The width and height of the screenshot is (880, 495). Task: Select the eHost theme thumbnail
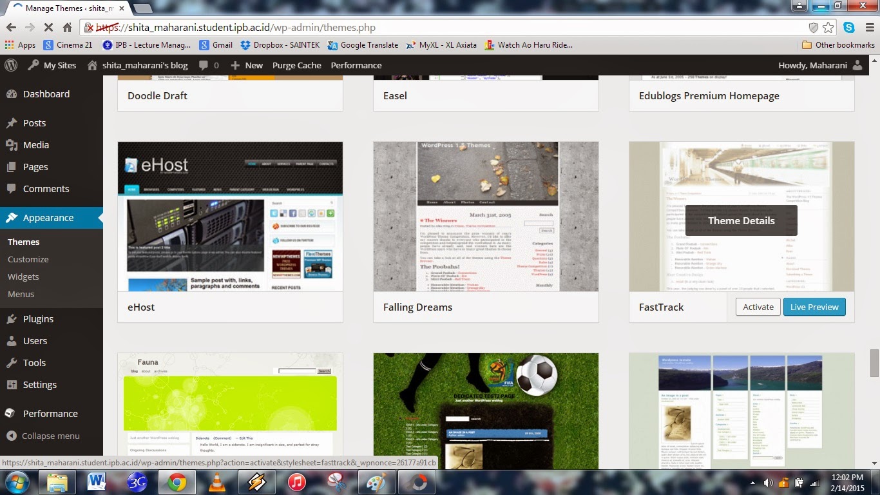[230, 217]
